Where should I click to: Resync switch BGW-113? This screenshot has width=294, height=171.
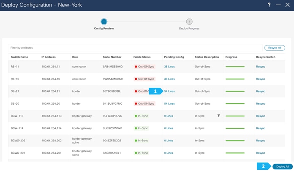click(x=261, y=116)
